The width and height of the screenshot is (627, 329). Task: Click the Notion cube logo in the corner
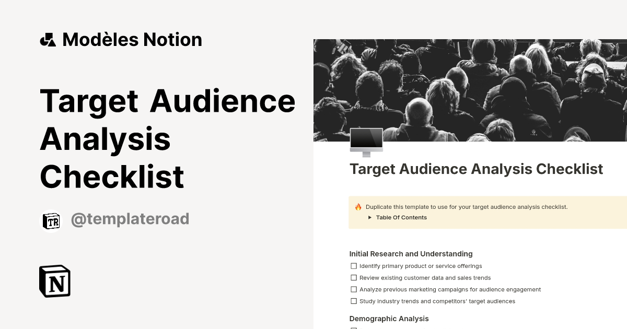[x=54, y=281]
